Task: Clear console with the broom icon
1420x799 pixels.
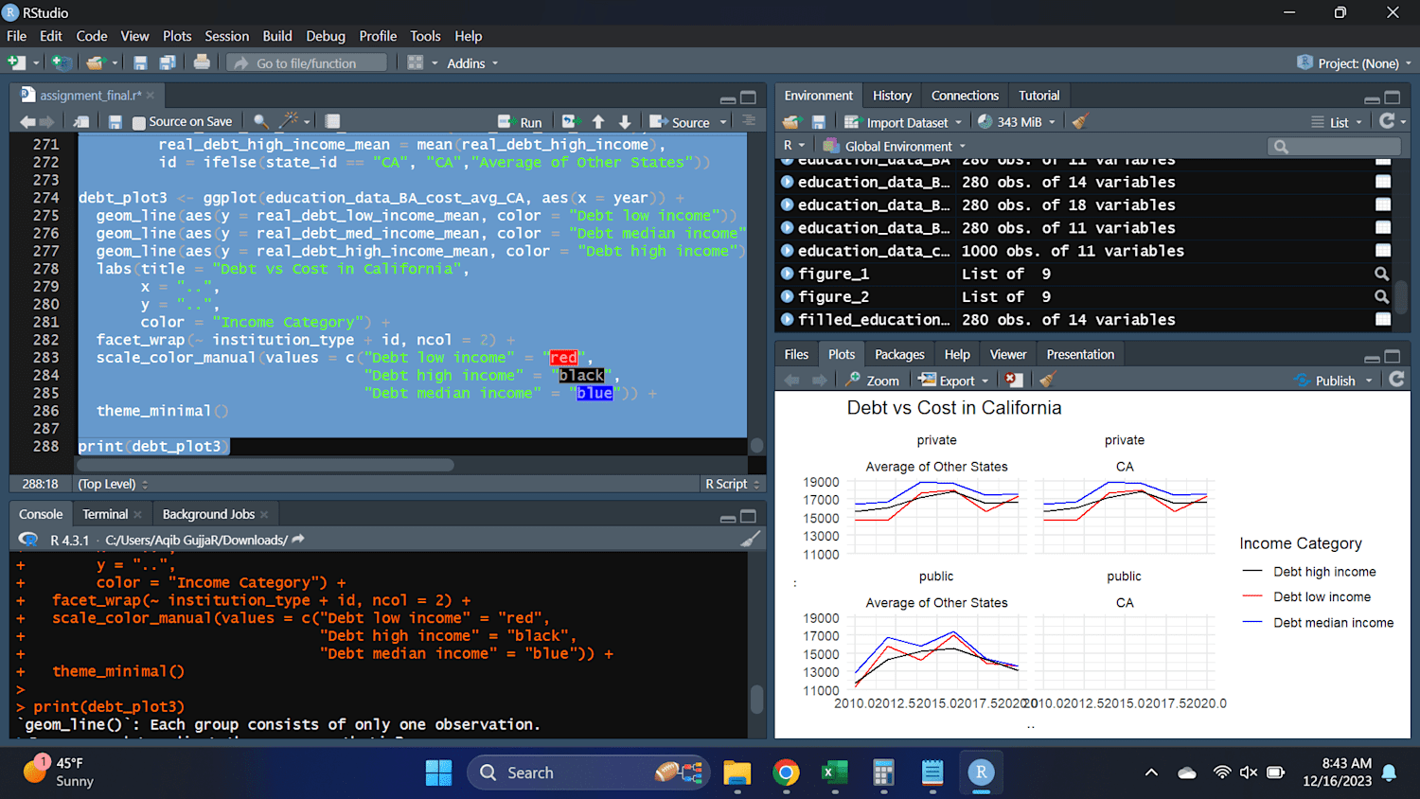Action: click(x=751, y=539)
